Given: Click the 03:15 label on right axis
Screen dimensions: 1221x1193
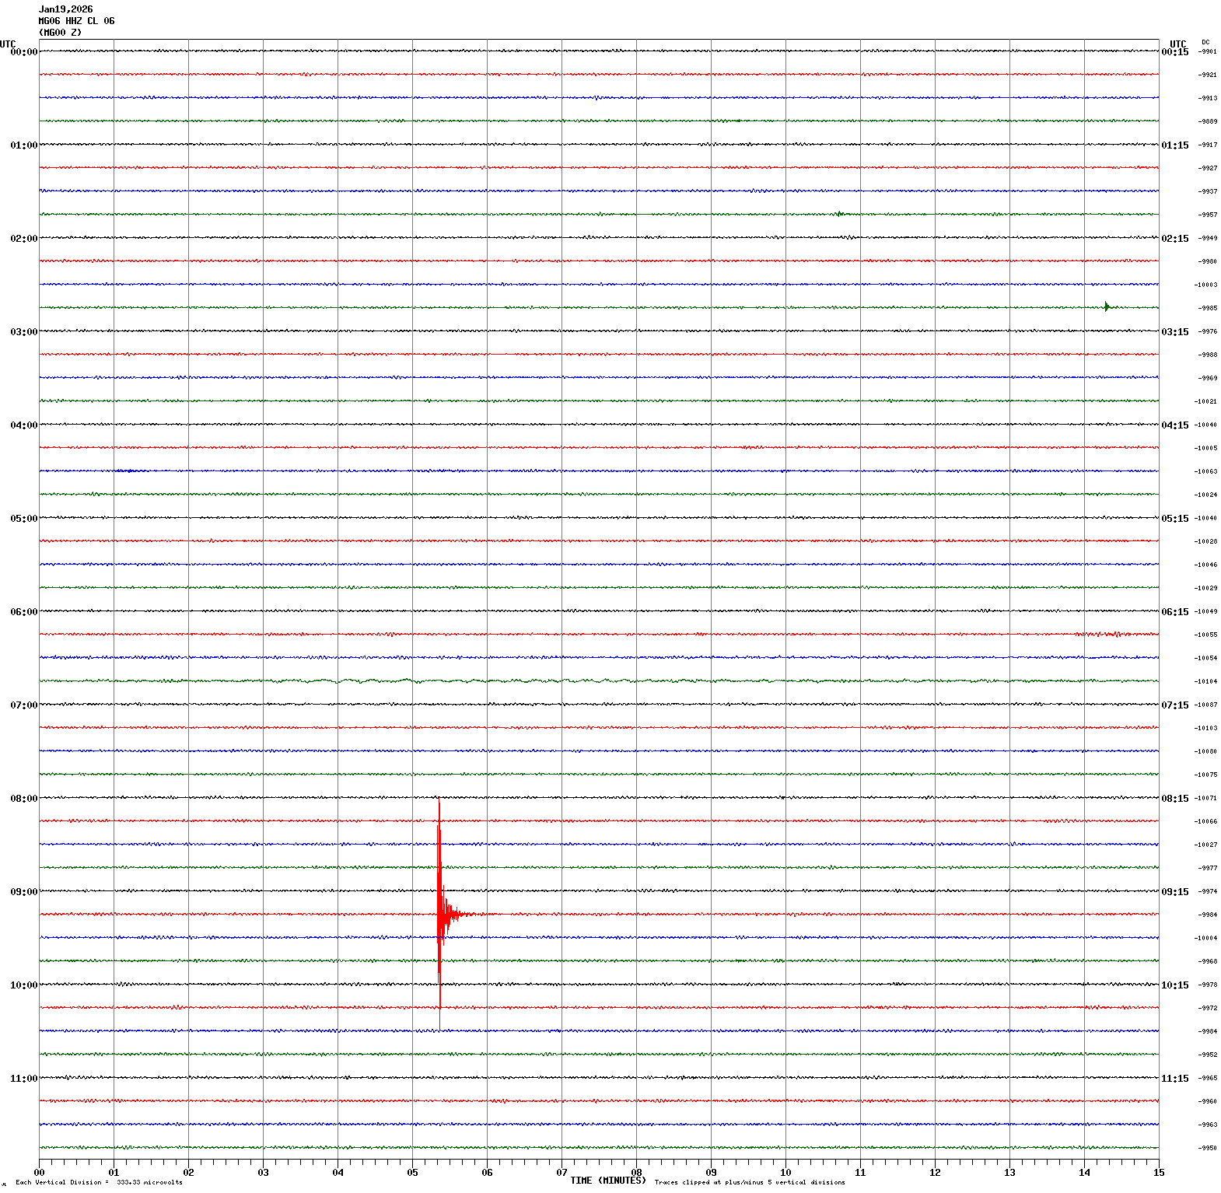Looking at the screenshot, I should click(1174, 332).
